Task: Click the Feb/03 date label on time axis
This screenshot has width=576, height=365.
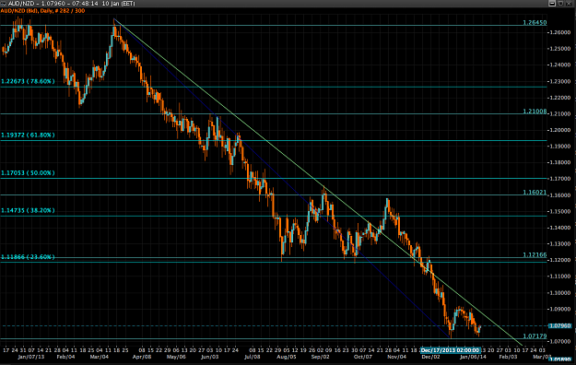Action: tap(508, 357)
